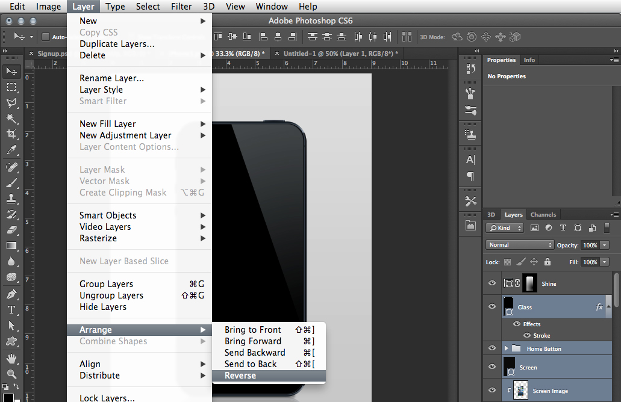The height and width of the screenshot is (402, 621).
Task: Select the Healing Brush tool
Action: coord(11,167)
